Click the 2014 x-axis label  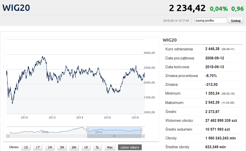click(80, 117)
